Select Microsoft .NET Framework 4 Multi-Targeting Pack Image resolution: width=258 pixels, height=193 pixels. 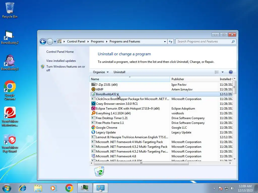coord(161,142)
